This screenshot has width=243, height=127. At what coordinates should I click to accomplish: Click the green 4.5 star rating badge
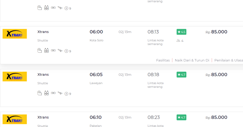[181, 32]
